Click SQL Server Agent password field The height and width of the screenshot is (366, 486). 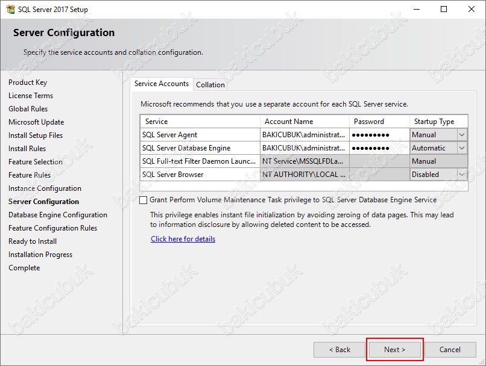click(x=379, y=135)
